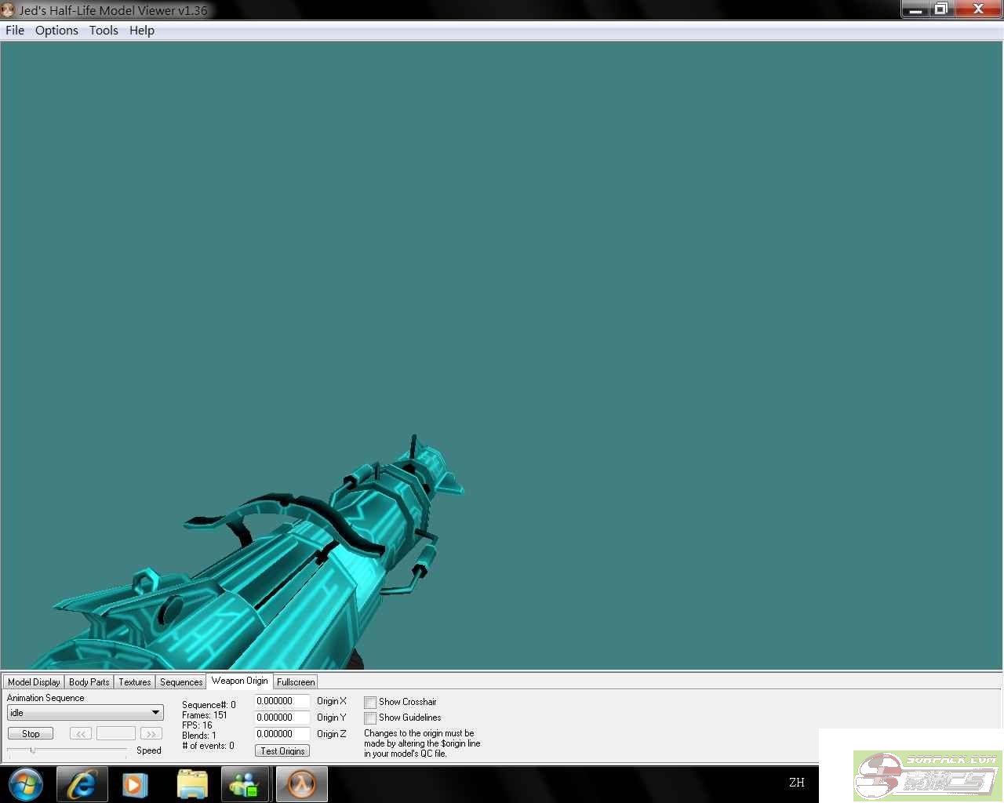Open Windows Media Player taskbar icon

(x=134, y=784)
